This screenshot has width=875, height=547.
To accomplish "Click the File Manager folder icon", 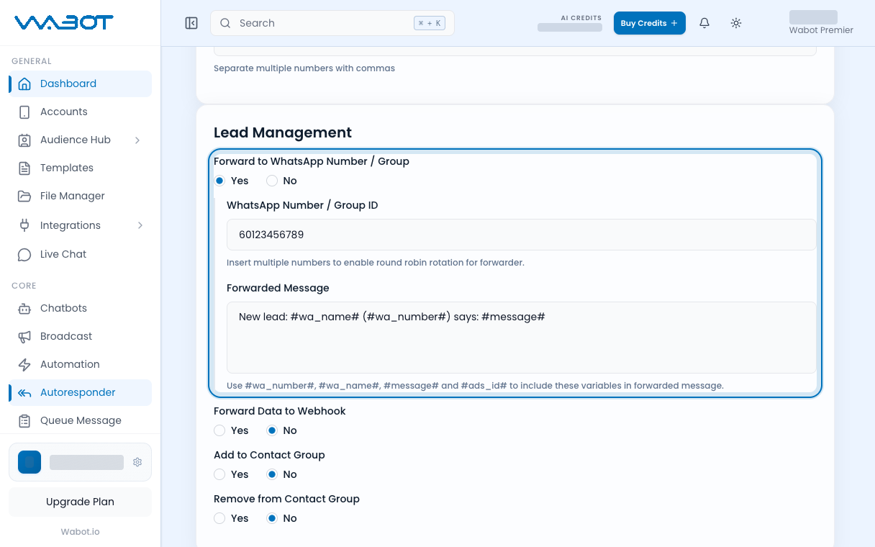I will (x=24, y=196).
